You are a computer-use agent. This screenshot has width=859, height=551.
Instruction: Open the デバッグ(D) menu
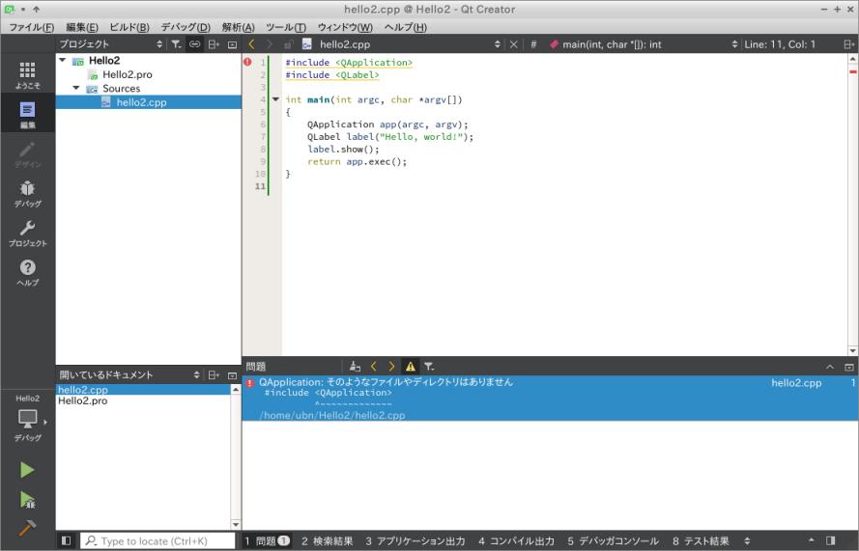pos(186,27)
